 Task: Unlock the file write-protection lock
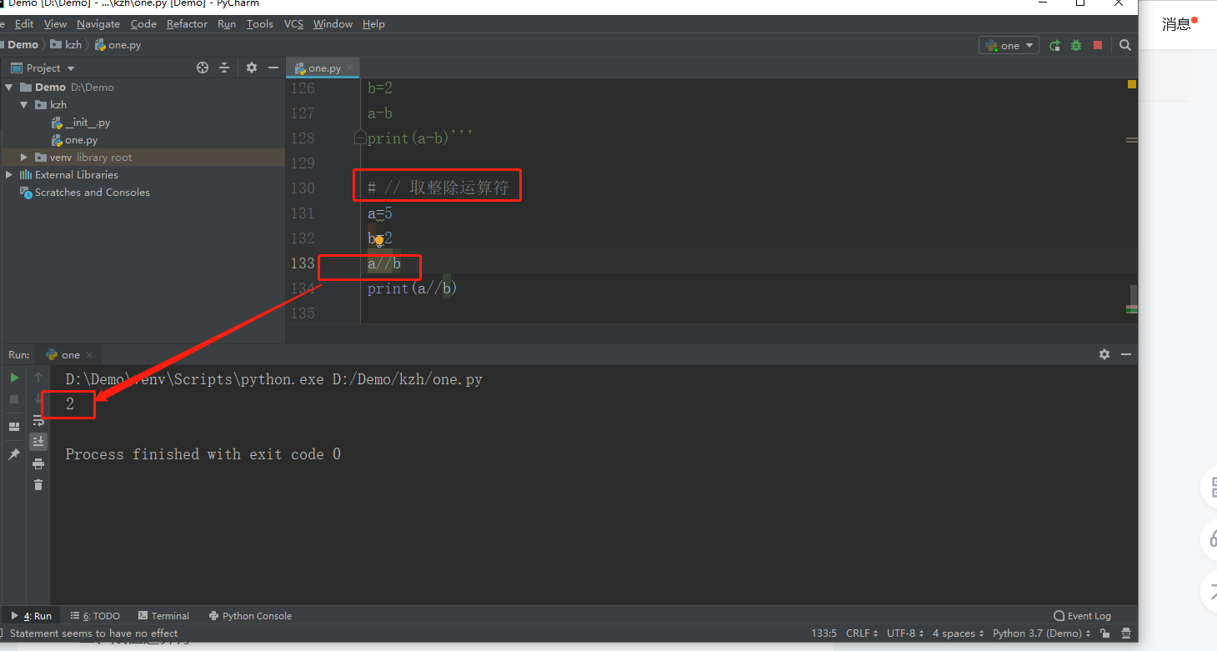(x=1104, y=633)
